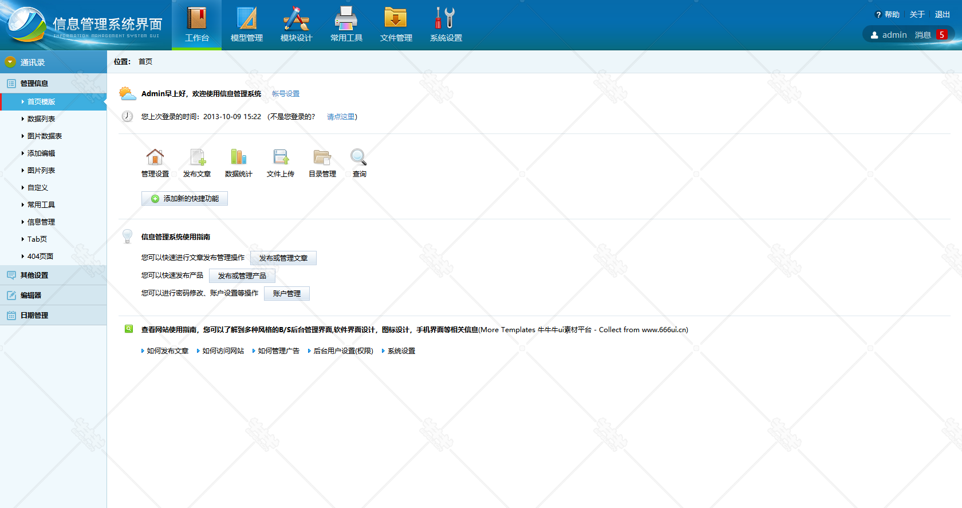Click the 发布文章 publish article icon
962x508 pixels.
tap(197, 157)
